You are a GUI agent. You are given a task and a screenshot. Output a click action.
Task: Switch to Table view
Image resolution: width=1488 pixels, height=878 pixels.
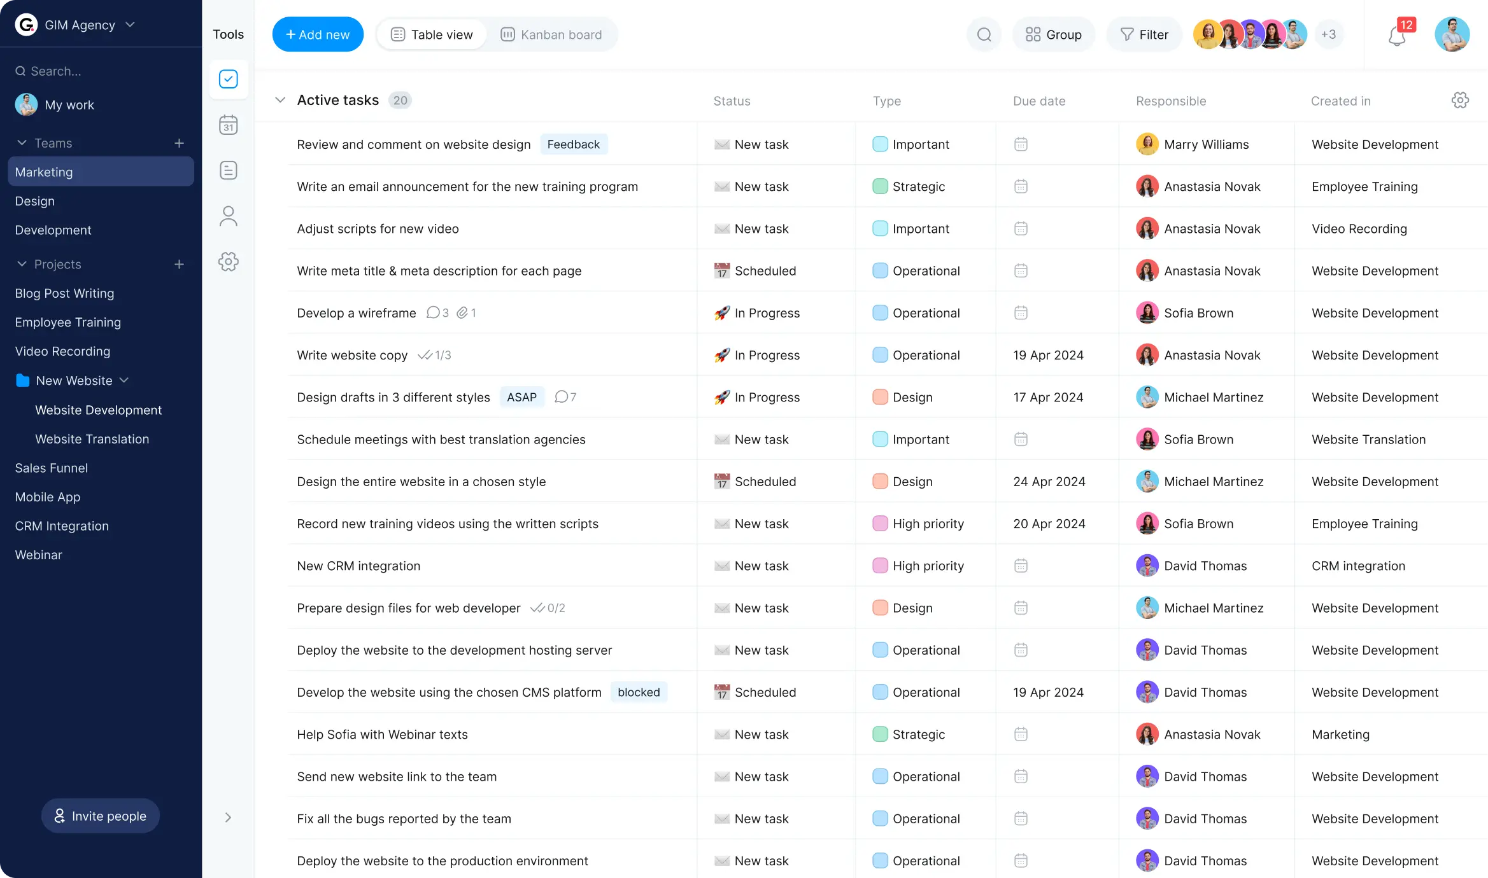[432, 34]
